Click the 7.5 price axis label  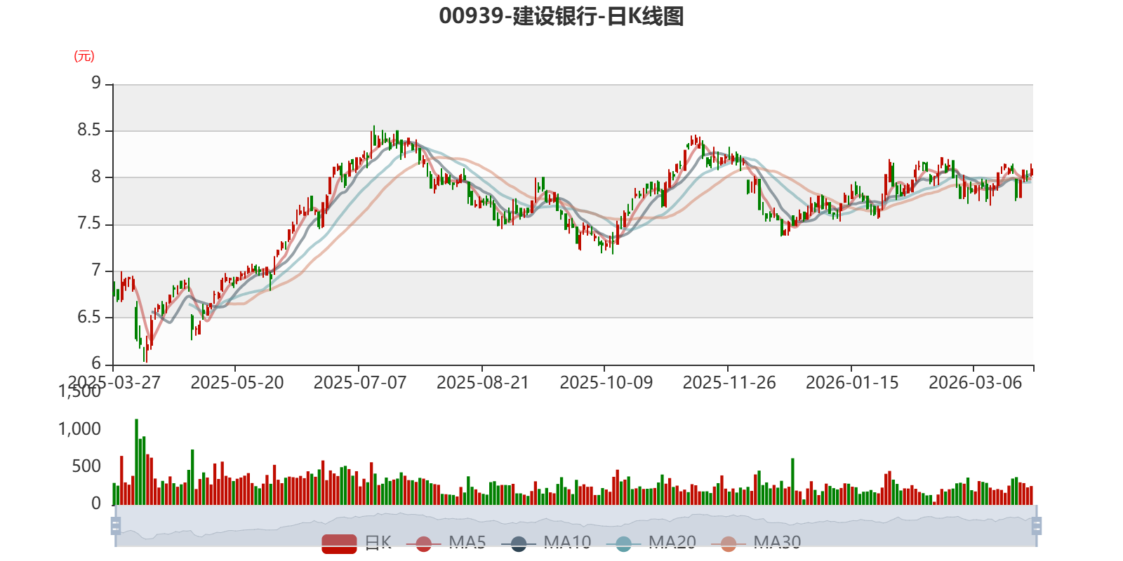[89, 224]
